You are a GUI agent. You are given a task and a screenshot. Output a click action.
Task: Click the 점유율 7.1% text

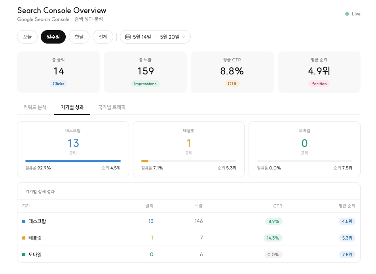pos(152,168)
